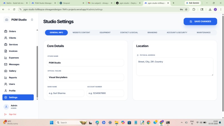
Task: Reload the current page
Action: point(14,9)
